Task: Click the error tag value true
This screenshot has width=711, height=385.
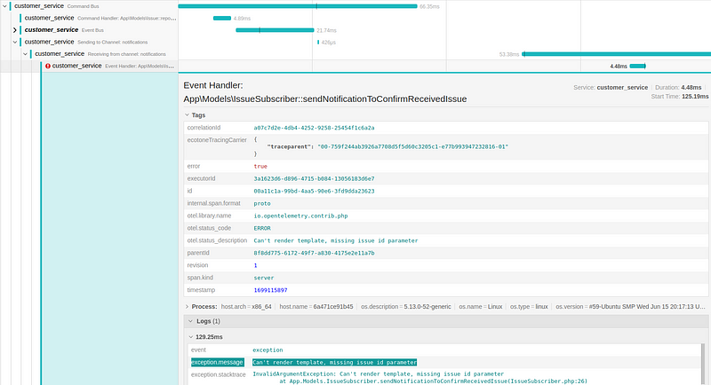Action: (x=260, y=167)
